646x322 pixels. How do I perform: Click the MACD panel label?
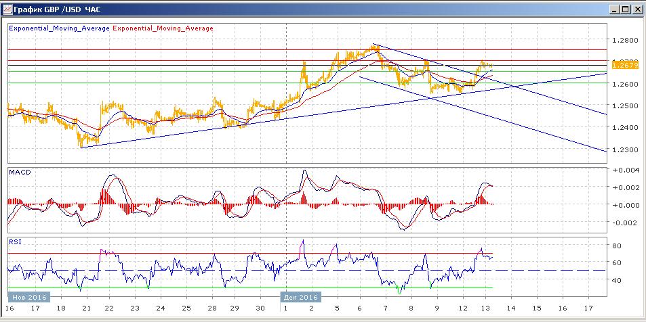pos(20,172)
